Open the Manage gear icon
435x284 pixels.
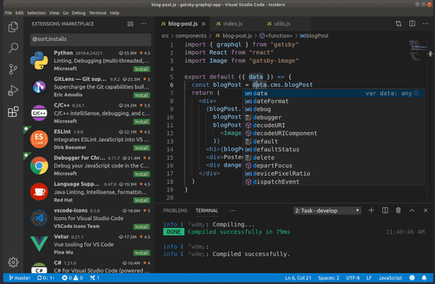click(x=13, y=262)
